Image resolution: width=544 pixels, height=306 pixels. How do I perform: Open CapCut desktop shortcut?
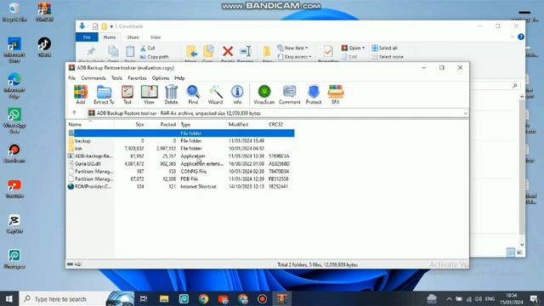(x=14, y=224)
